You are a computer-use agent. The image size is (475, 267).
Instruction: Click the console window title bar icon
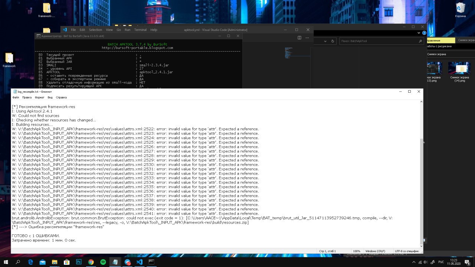click(x=39, y=36)
